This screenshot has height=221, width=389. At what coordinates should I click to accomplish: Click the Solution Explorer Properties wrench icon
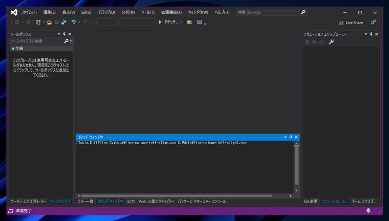tap(331, 42)
